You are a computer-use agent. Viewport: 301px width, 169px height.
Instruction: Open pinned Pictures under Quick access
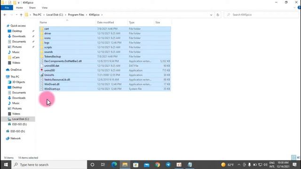[x=17, y=47]
